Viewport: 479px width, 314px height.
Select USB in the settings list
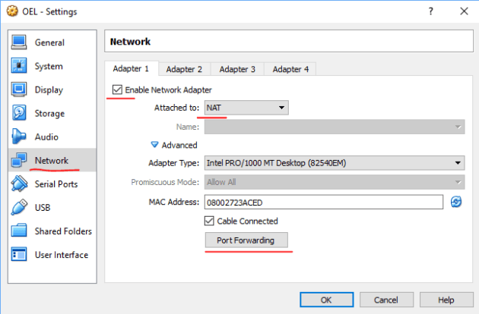coord(52,207)
